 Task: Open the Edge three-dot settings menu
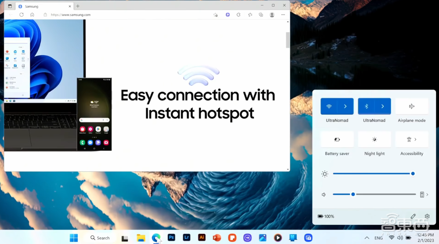coord(283,15)
